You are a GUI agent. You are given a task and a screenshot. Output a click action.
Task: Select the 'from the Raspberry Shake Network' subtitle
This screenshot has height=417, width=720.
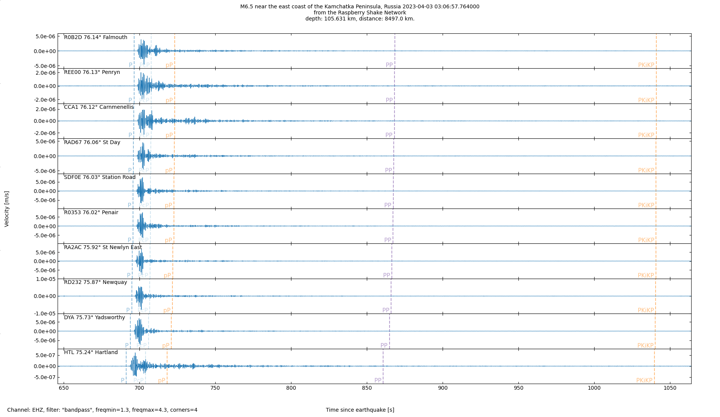coord(360,13)
